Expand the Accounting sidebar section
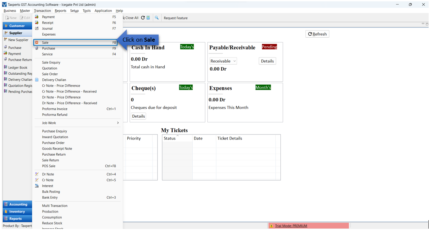The height and width of the screenshot is (231, 430). pyautogui.click(x=18, y=204)
